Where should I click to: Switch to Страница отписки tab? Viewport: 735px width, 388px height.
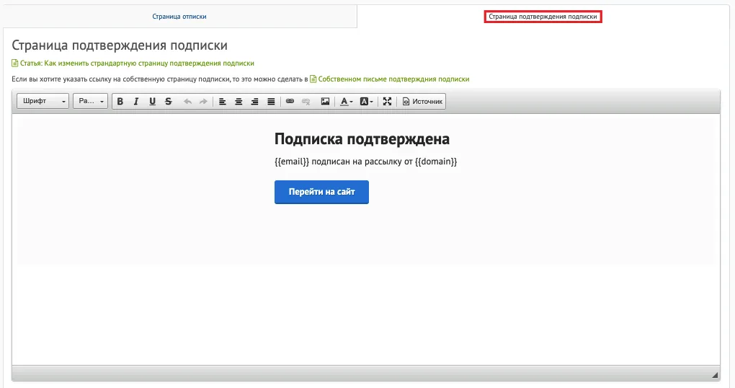pyautogui.click(x=179, y=17)
